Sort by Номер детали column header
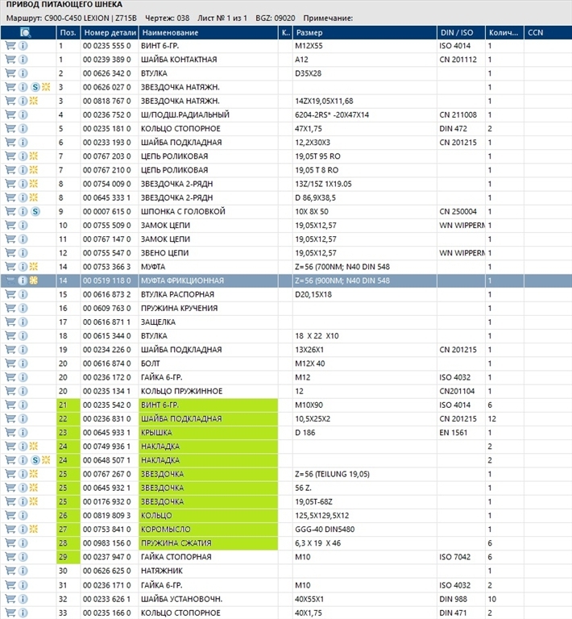The image size is (572, 619). [x=110, y=32]
